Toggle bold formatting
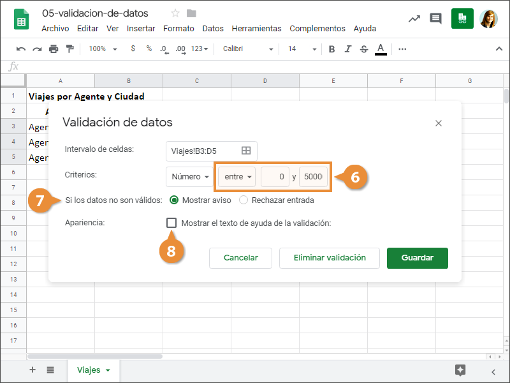Screen dimensions: 510x383 pyautogui.click(x=331, y=49)
